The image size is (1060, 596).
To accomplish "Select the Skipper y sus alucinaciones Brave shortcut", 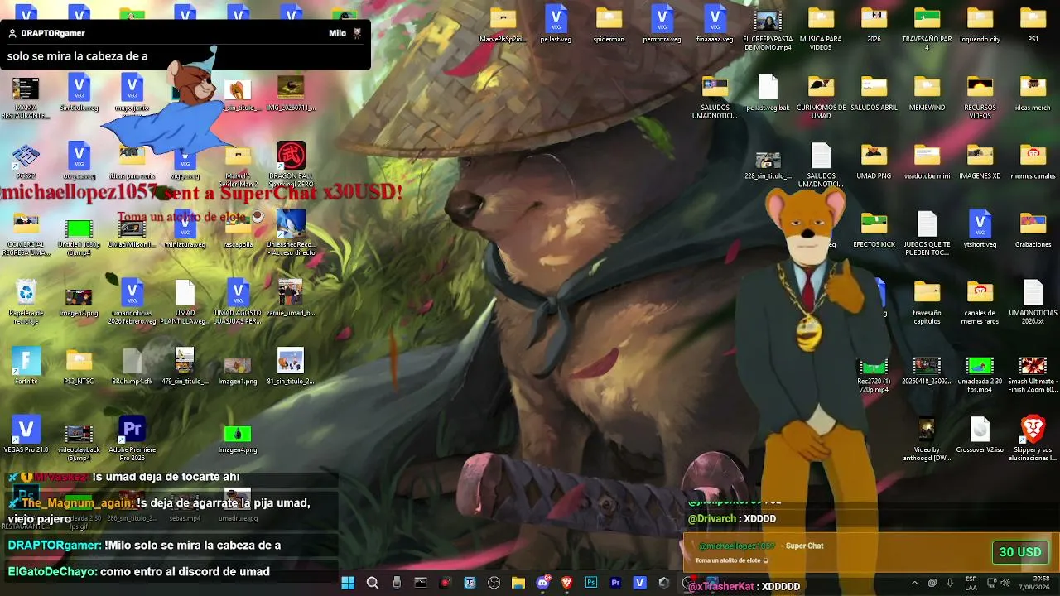I will [1033, 439].
